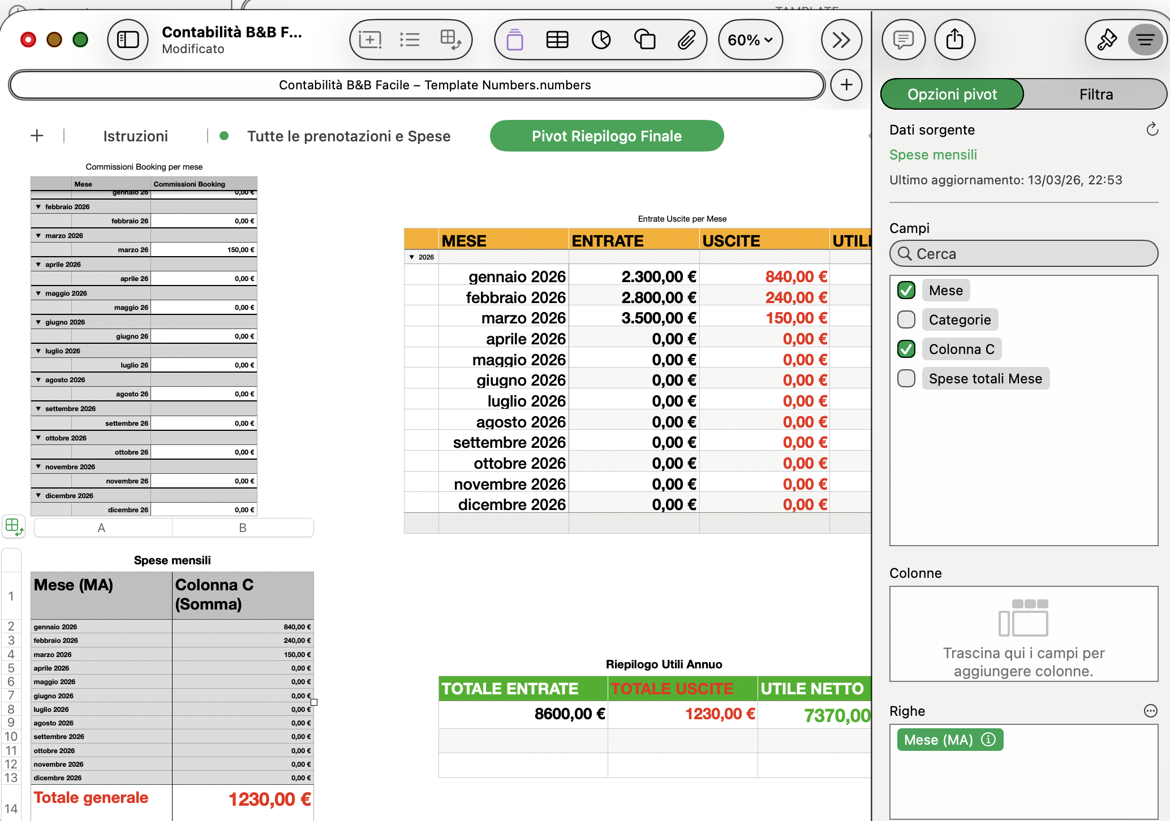Click the insert table icon

tap(557, 40)
